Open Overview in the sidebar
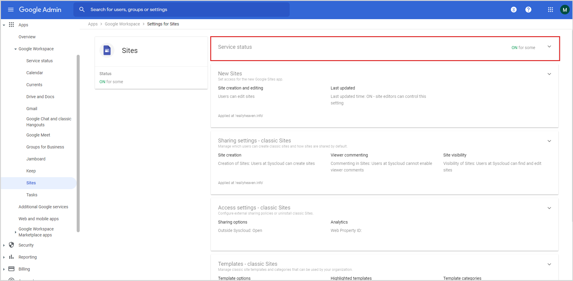This screenshot has height=281, width=573. point(27,37)
